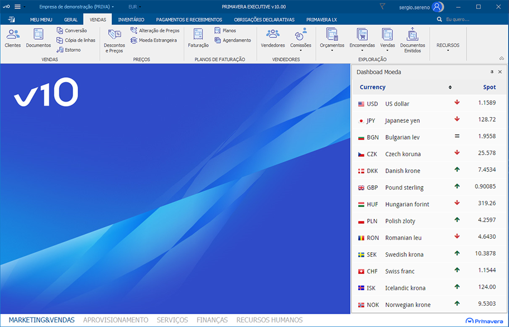Screen dimensions: 509x327
Task: Open the Clientes icon
Action: [x=13, y=39]
